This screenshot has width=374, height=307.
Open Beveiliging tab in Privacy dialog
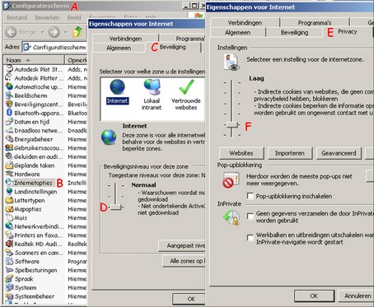(294, 32)
